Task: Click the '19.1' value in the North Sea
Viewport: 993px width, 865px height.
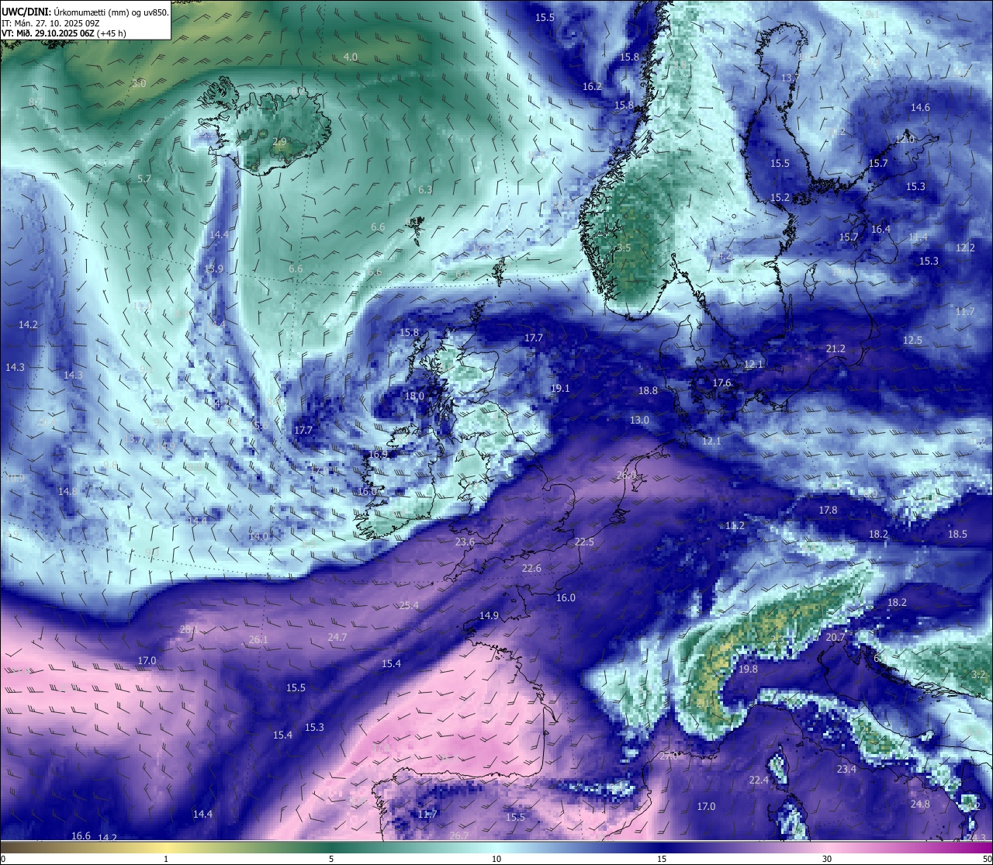Action: coord(560,389)
